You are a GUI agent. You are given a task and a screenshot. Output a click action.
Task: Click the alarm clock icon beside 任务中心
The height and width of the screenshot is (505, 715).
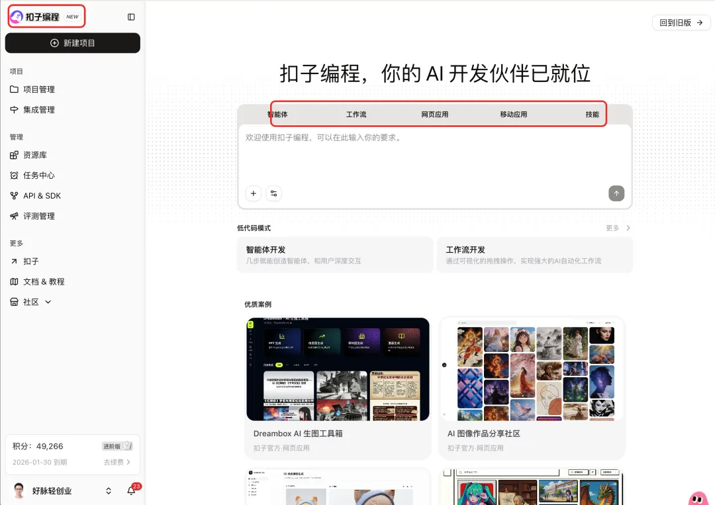14,175
